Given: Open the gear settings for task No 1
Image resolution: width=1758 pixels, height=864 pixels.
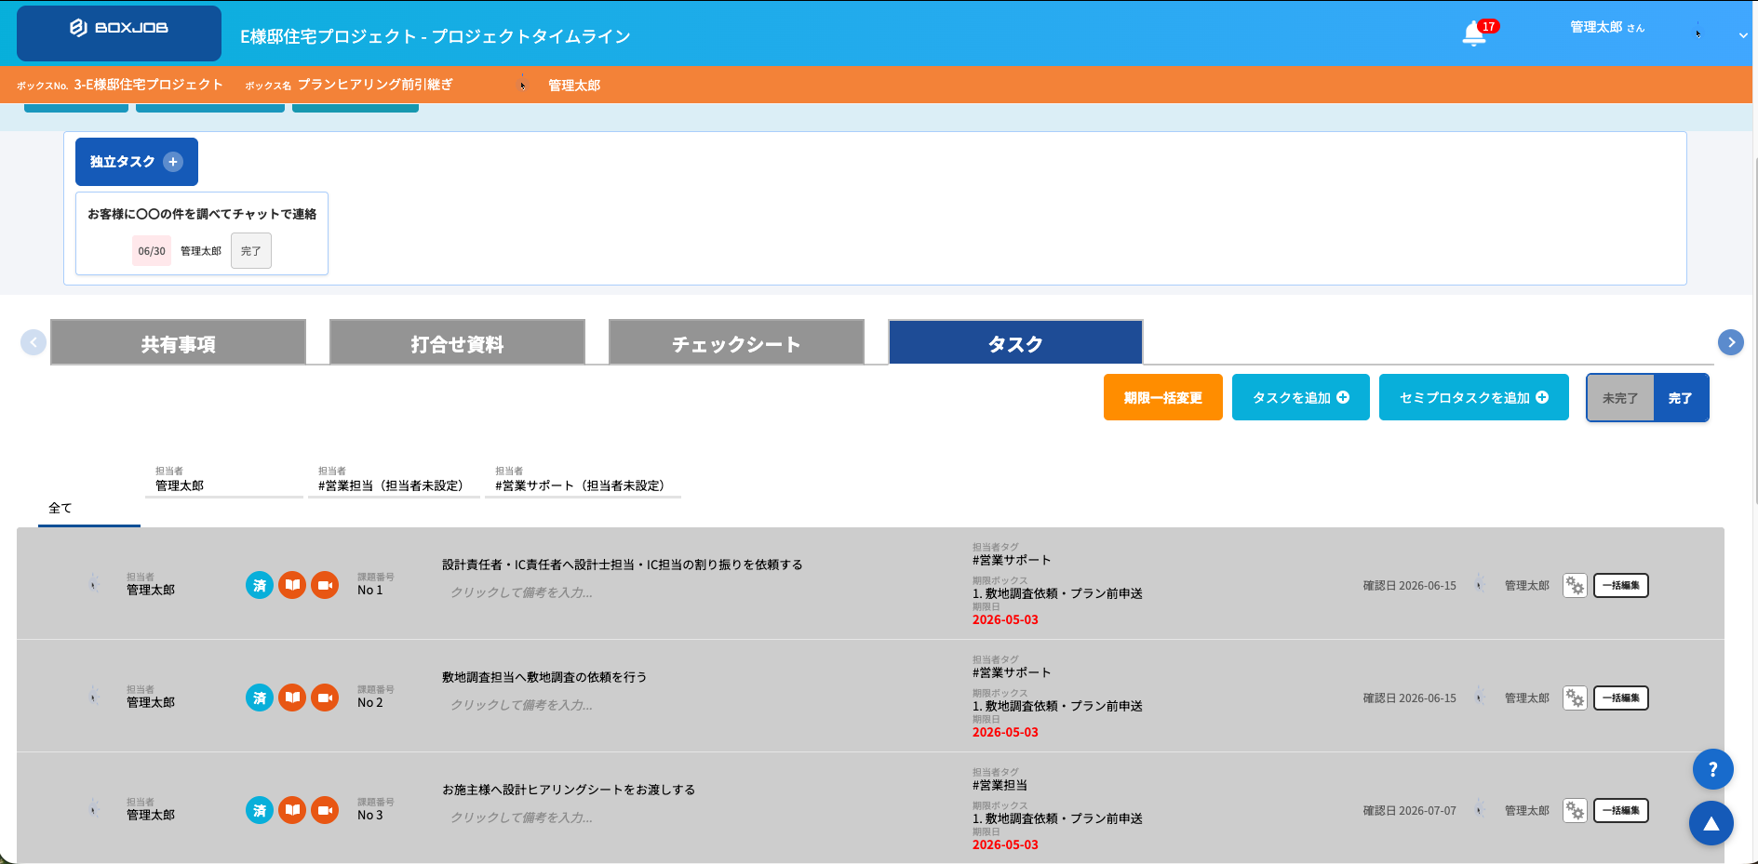Looking at the screenshot, I should [x=1575, y=586].
